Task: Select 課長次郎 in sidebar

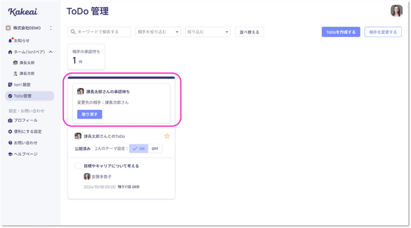Action: point(27,74)
